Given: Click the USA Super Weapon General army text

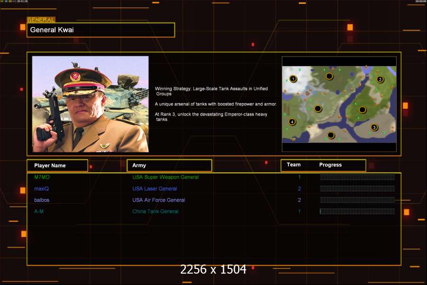Looking at the screenshot, I should pyautogui.click(x=166, y=177).
